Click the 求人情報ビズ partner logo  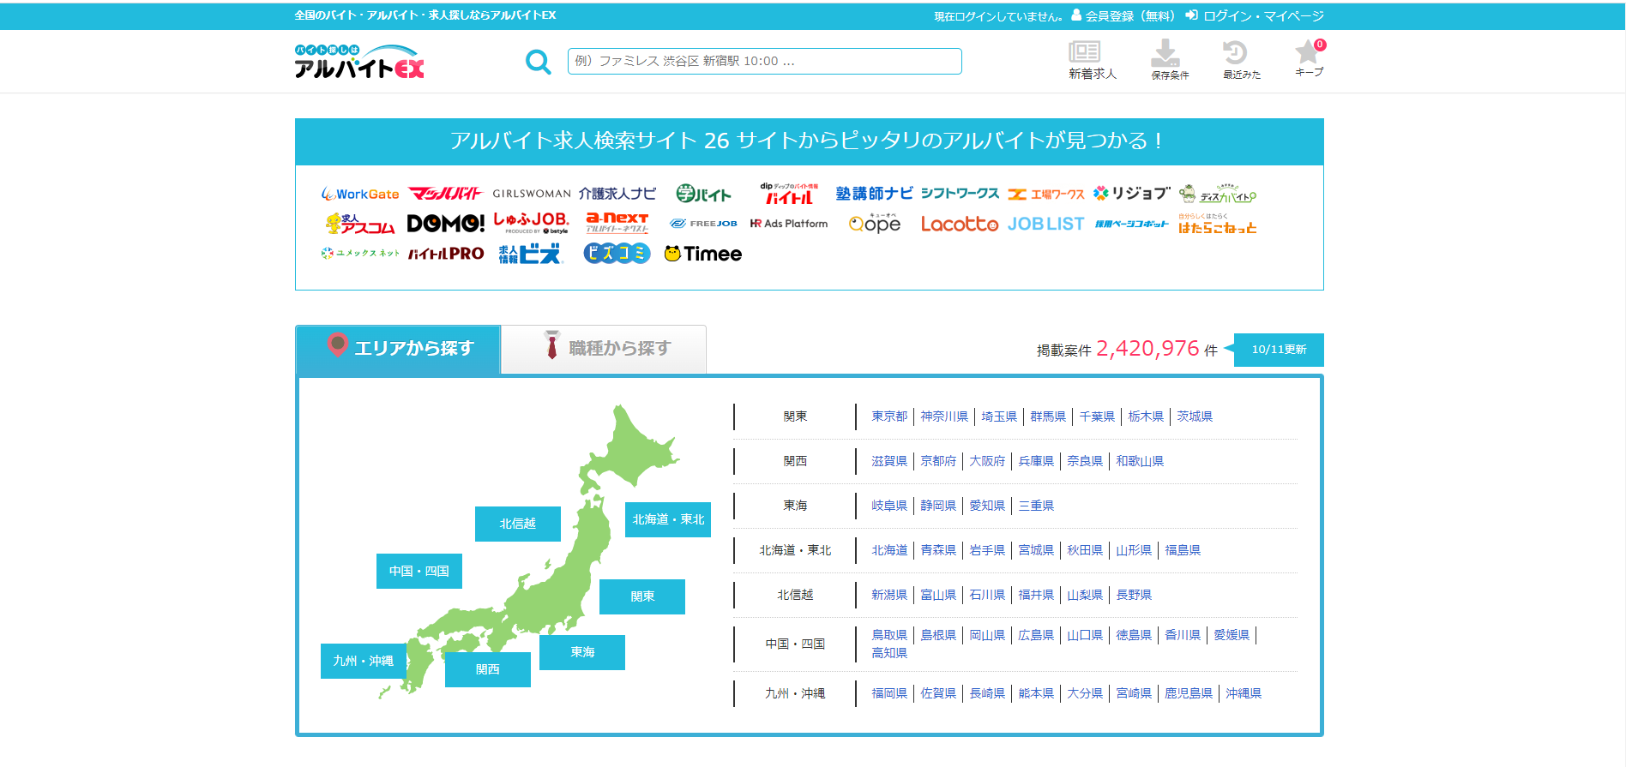coord(530,254)
